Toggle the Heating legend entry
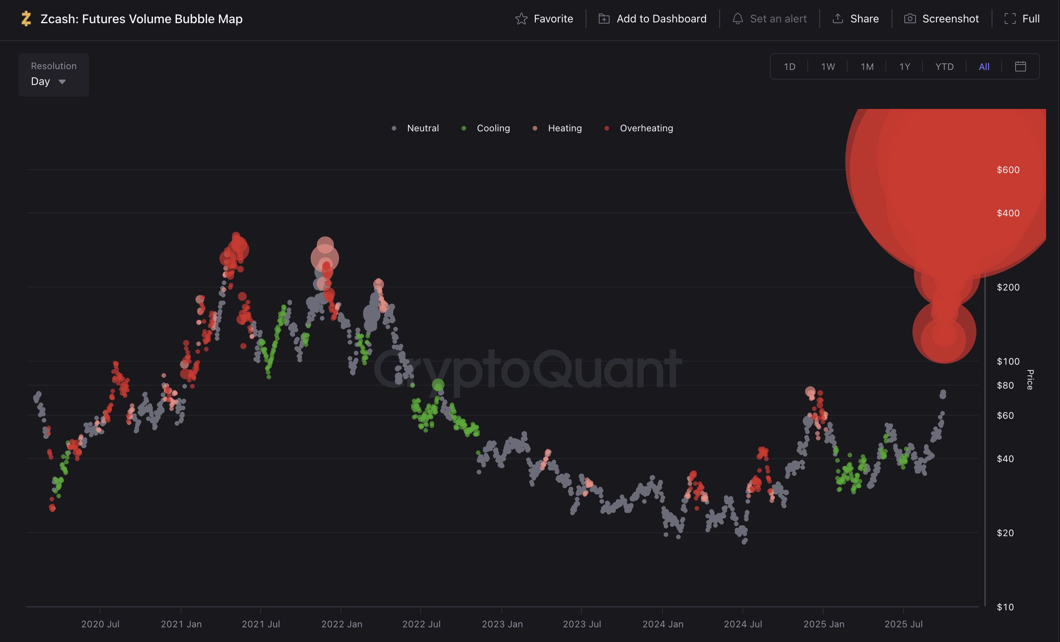The height and width of the screenshot is (642, 1060). click(x=557, y=128)
